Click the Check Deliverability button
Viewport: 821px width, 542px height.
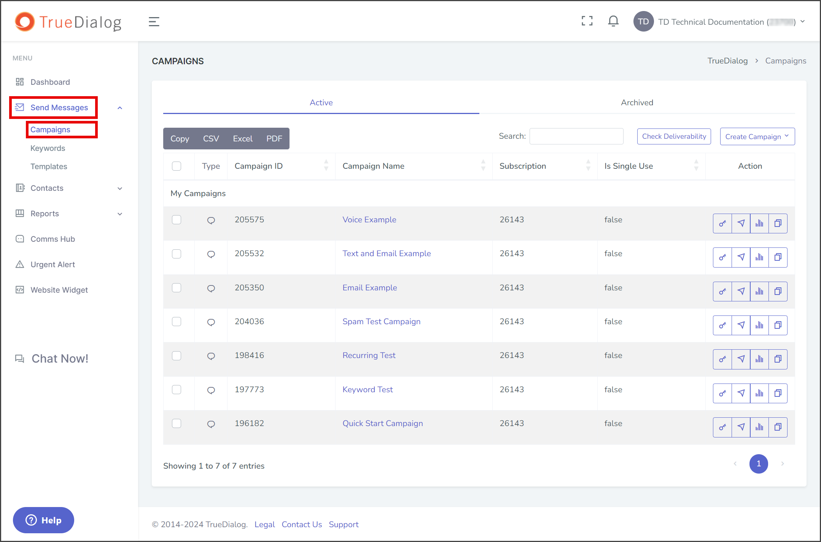click(674, 136)
